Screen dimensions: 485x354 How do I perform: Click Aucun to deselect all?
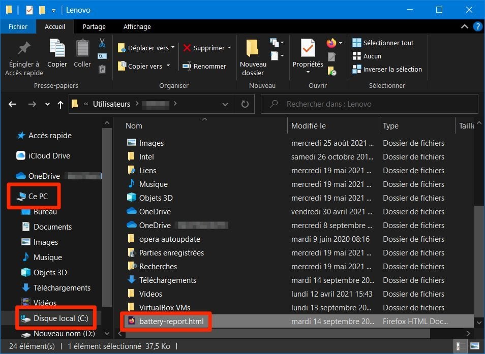click(367, 56)
